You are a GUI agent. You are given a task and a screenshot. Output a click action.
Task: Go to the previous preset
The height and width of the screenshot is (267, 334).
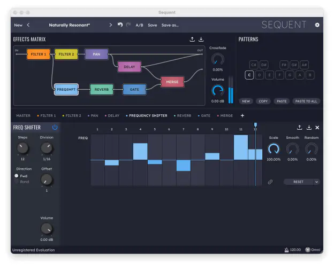point(28,25)
